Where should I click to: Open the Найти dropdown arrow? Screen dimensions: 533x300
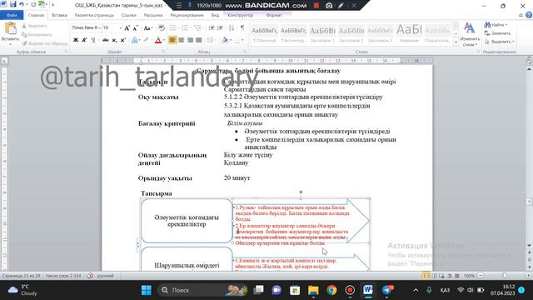[x=506, y=25]
